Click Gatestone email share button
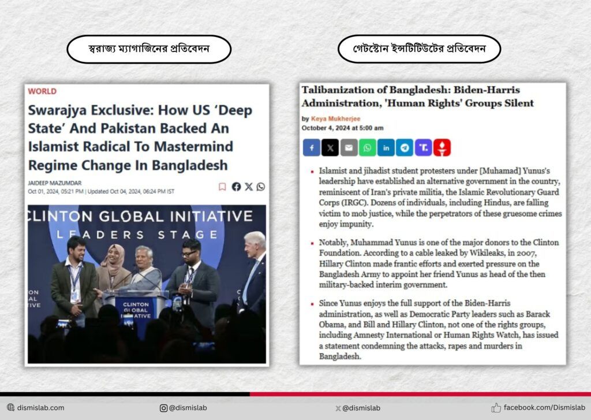591x420 pixels. (349, 147)
